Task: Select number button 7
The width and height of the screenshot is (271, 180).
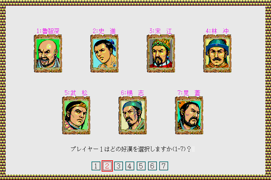Action: pyautogui.click(x=164, y=166)
